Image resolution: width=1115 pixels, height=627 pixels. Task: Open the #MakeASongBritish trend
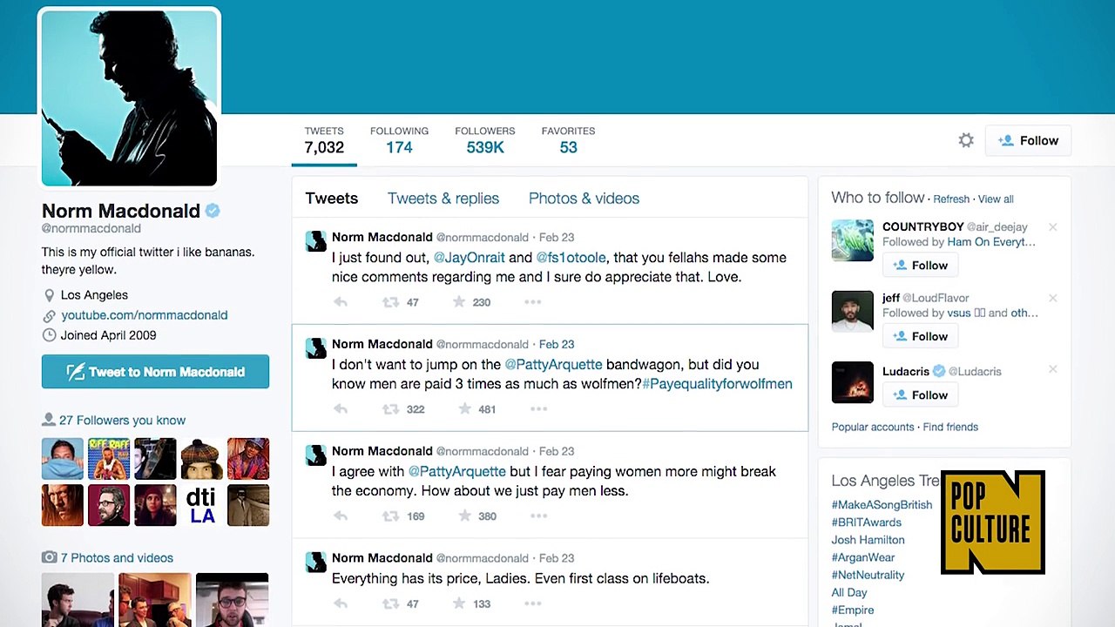pos(882,505)
